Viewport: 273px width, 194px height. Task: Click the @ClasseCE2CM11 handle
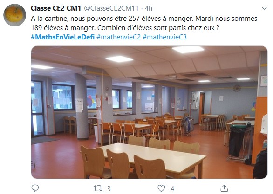pos(111,8)
